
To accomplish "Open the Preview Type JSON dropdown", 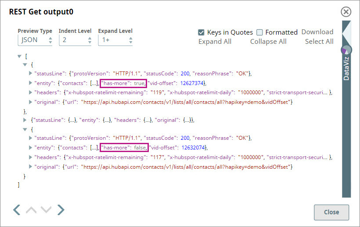I will tap(35, 40).
